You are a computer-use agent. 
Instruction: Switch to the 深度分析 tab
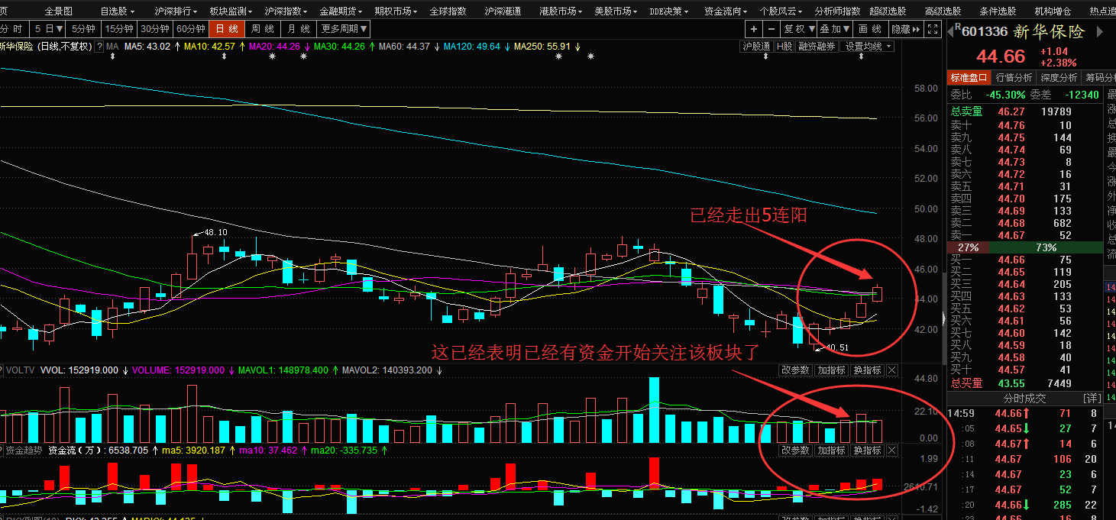click(x=1059, y=77)
